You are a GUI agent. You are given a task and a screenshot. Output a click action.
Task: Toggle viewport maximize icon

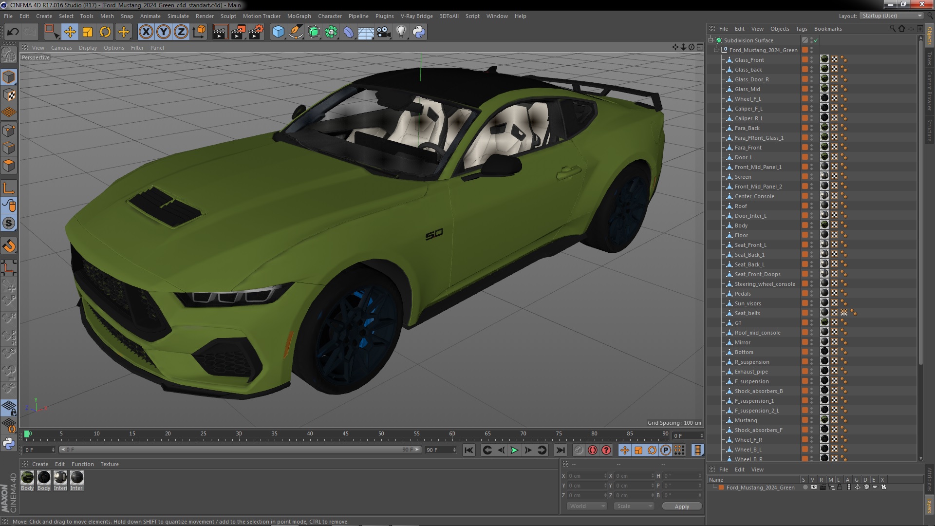point(700,47)
